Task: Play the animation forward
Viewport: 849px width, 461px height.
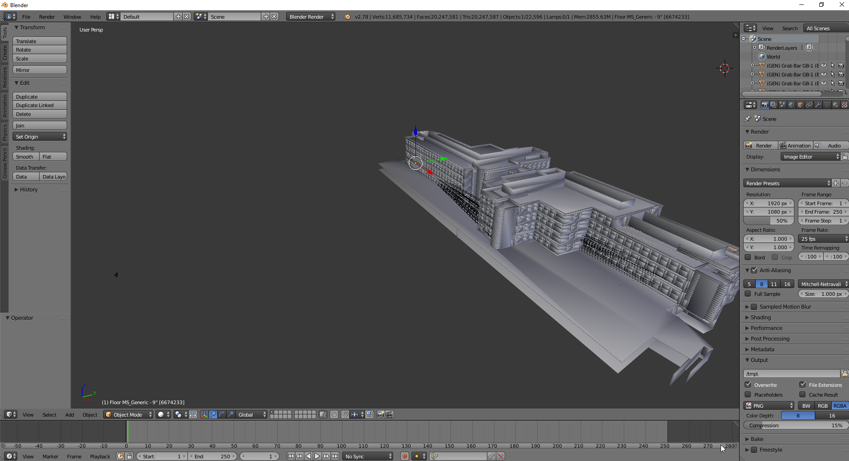Action: [x=317, y=456]
